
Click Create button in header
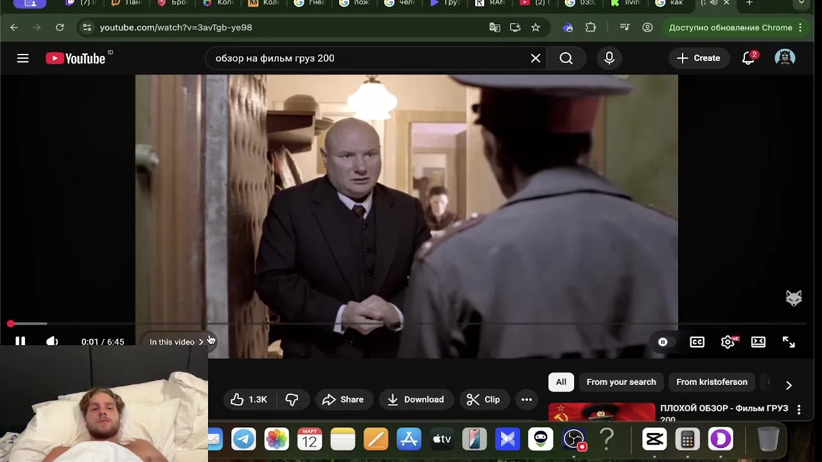click(x=699, y=58)
